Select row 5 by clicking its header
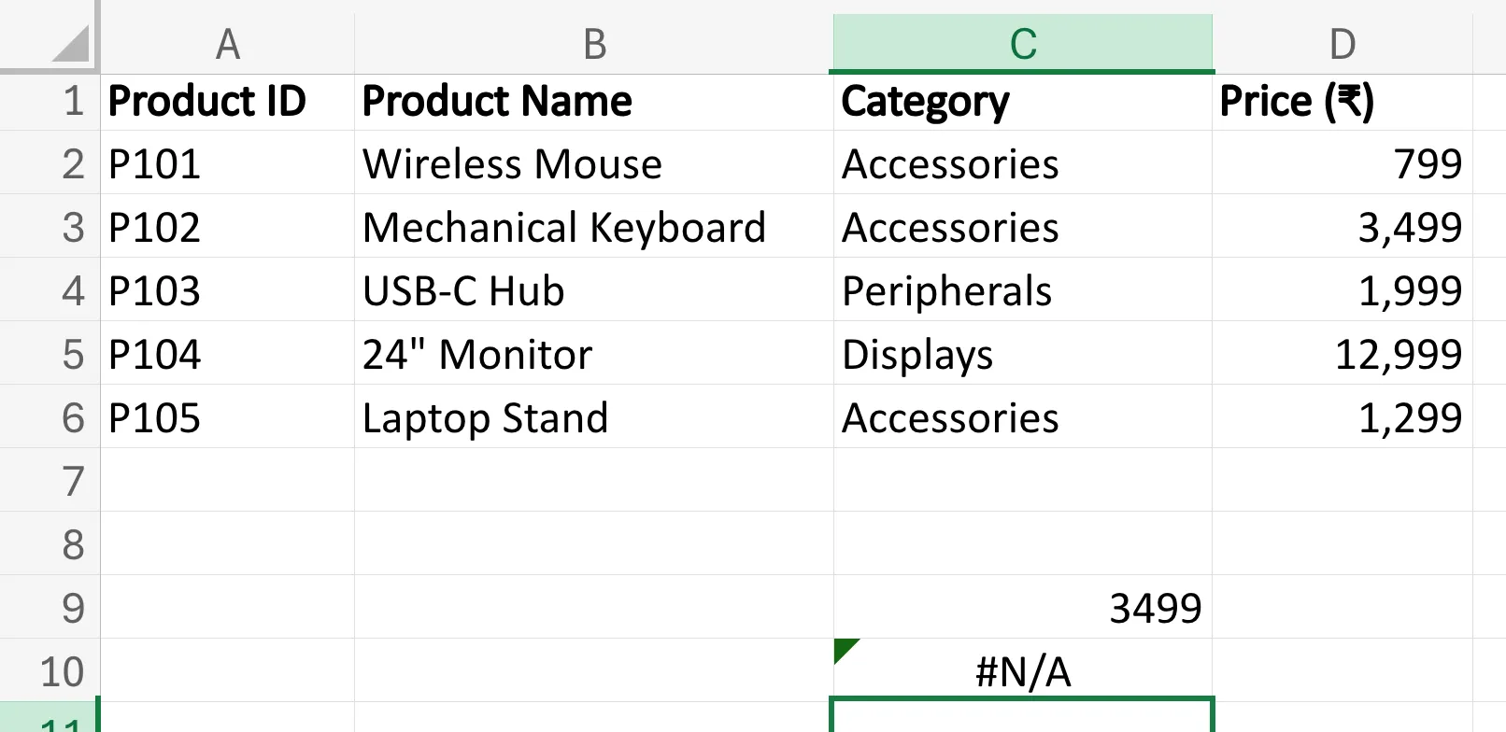This screenshot has width=1506, height=732. pyautogui.click(x=72, y=353)
